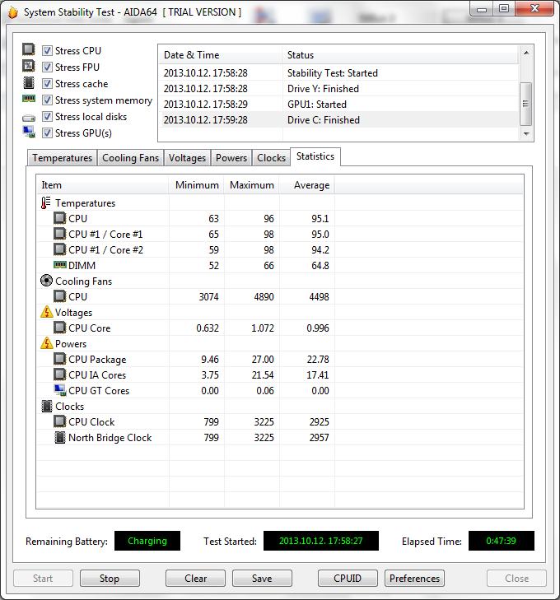Viewport: 560px width, 600px height.
Task: Click the chip icon in the CPU temperature row
Action: click(59, 218)
